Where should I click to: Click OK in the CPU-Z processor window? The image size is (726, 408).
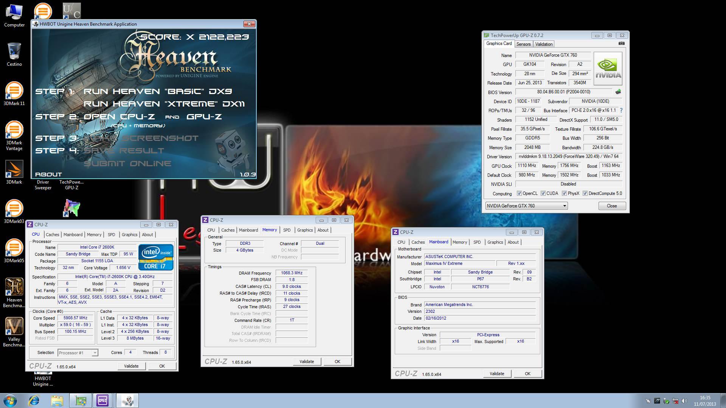(162, 366)
